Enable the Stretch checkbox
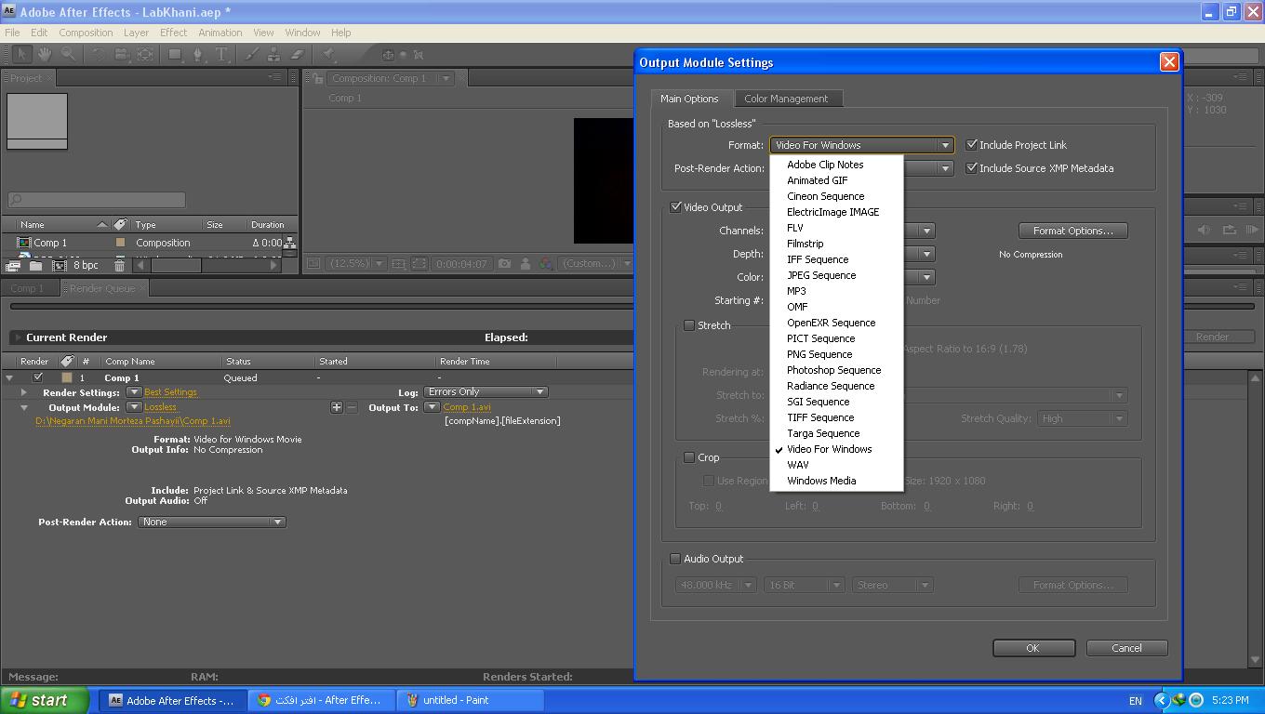 (689, 325)
